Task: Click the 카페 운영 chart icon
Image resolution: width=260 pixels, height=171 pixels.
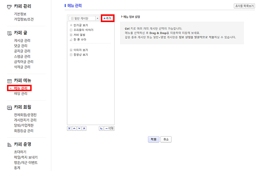Action: point(9,145)
